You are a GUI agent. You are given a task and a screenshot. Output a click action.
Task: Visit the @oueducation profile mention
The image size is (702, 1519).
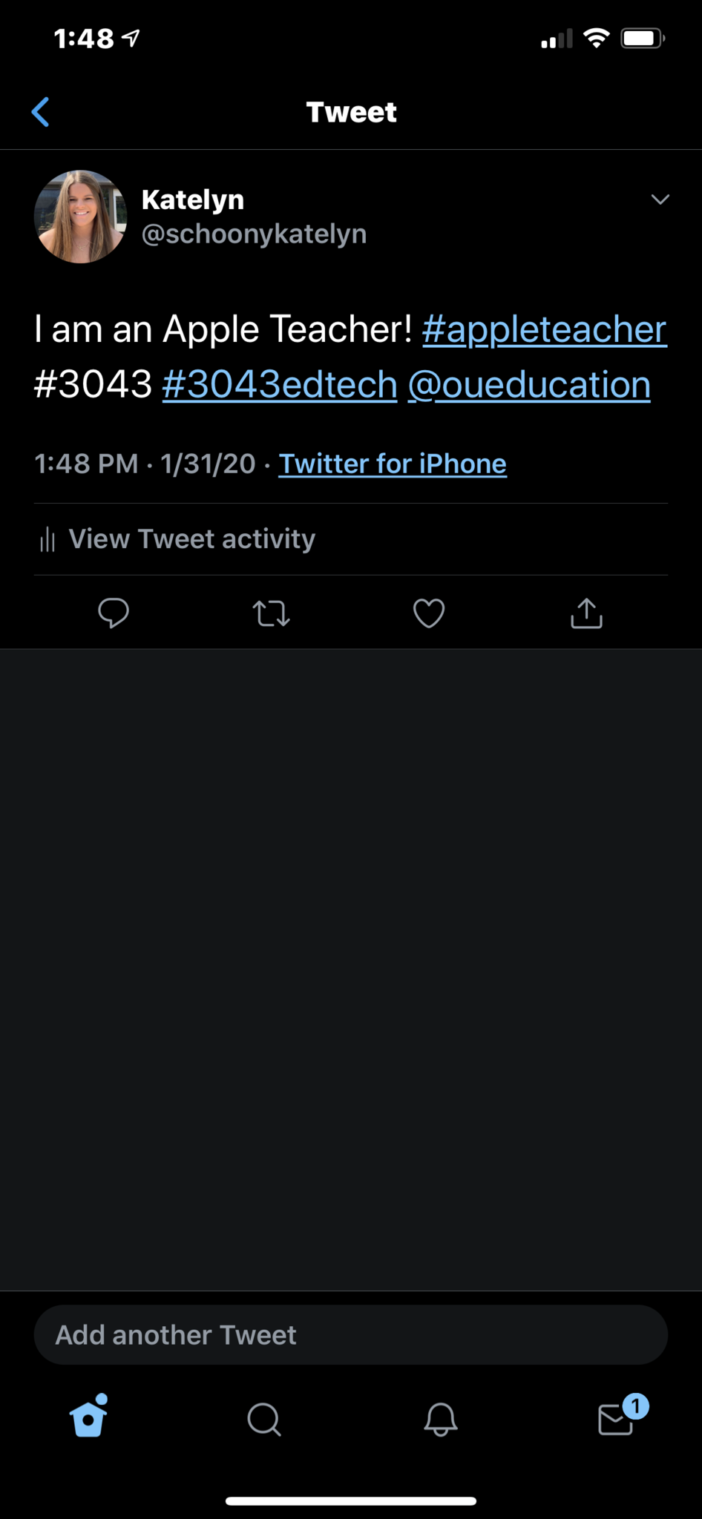point(529,384)
